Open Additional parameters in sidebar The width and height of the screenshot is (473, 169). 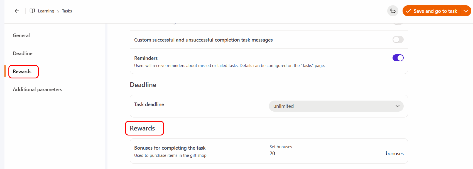click(x=37, y=89)
